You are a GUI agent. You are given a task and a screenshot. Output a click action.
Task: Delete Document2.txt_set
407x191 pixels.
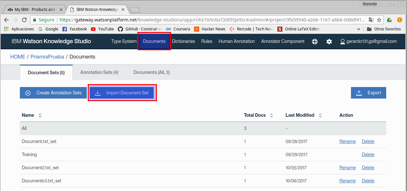point(368,168)
